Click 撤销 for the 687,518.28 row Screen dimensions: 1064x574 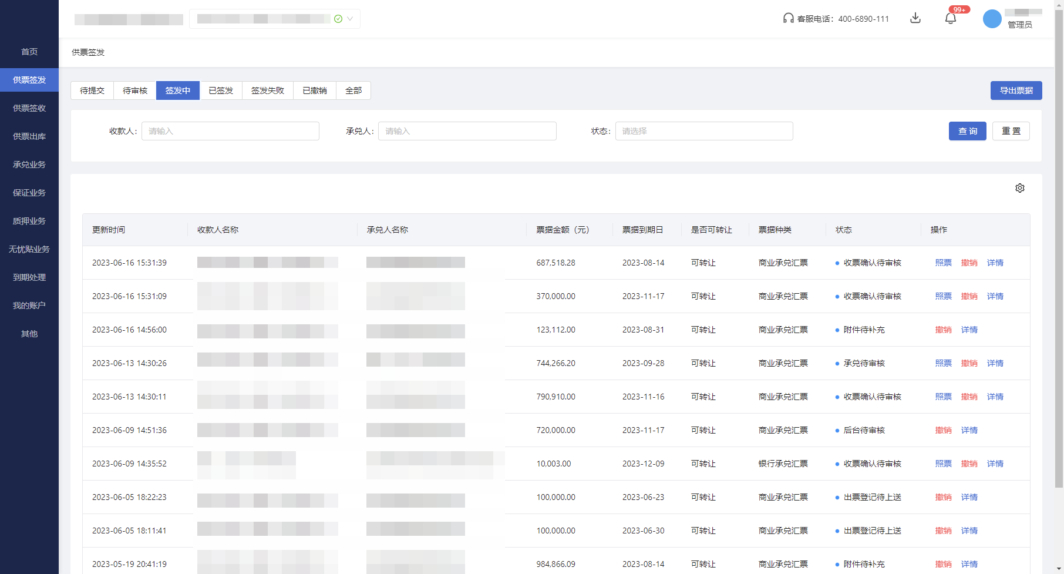[x=969, y=263]
